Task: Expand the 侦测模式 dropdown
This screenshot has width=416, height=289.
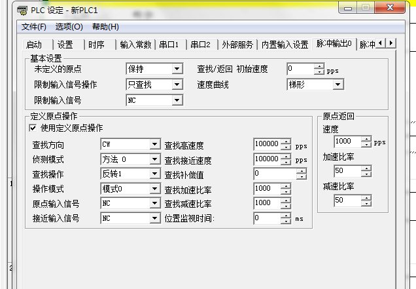Action: (154, 159)
